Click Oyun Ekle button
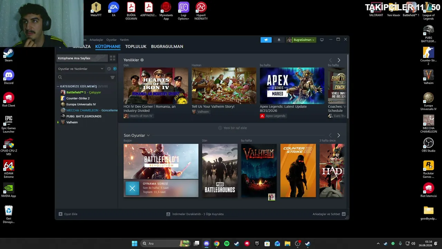This screenshot has width=442, height=249. click(x=68, y=214)
